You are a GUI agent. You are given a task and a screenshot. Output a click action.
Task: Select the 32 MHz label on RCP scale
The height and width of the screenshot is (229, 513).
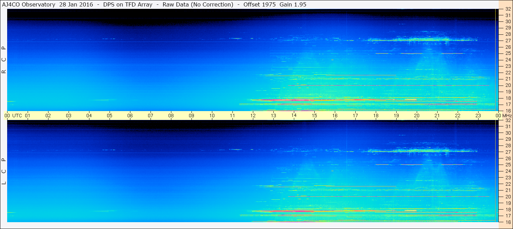tap(508, 9)
